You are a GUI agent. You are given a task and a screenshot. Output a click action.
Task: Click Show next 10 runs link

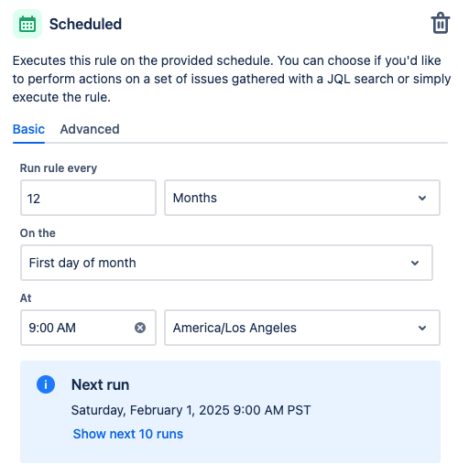pos(128,434)
